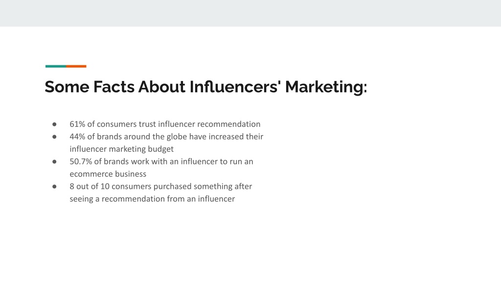This screenshot has width=501, height=281.
Task: Click the word Marketing in the title
Action: coord(324,87)
